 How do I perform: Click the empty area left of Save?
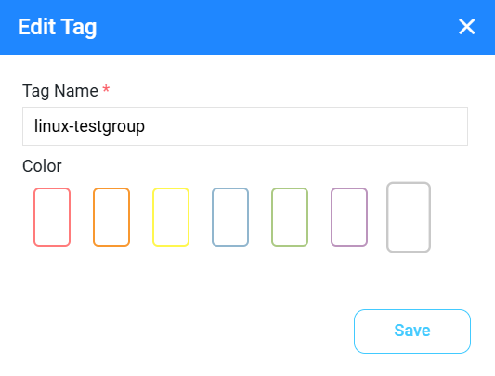(187, 331)
